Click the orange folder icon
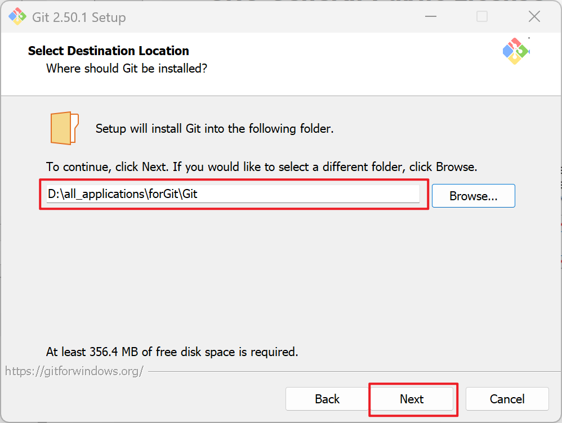562x423 pixels. [65, 128]
